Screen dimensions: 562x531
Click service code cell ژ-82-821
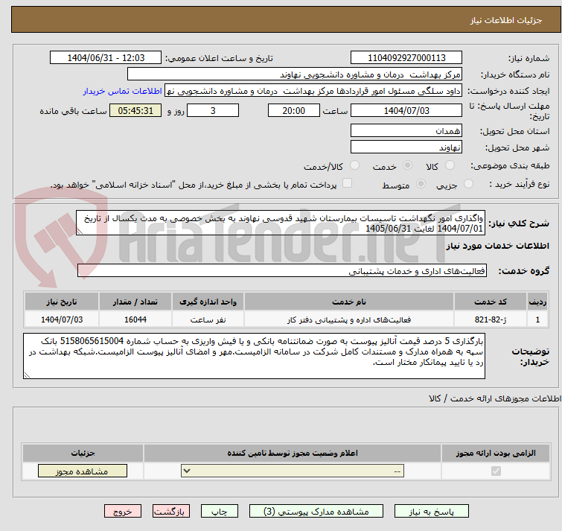490,319
